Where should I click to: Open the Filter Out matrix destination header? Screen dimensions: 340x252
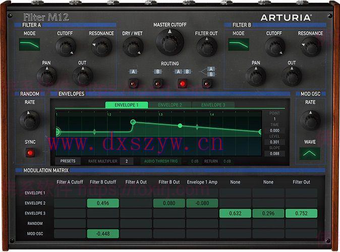[301, 182]
